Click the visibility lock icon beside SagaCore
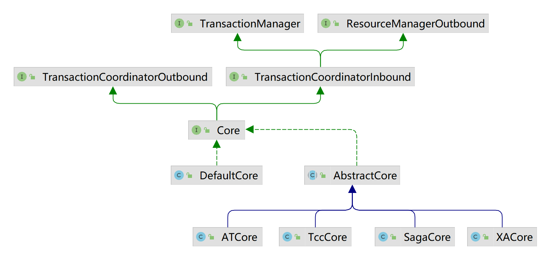The image size is (551, 260). [x=394, y=237]
